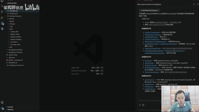Expand the unit-test-ci folder
Viewport: 199px width, 112px height.
(x=9, y=42)
